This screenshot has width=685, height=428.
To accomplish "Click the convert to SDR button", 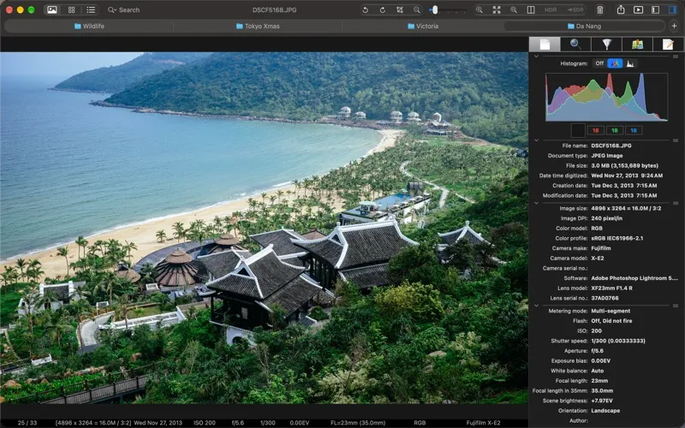I will point(575,9).
